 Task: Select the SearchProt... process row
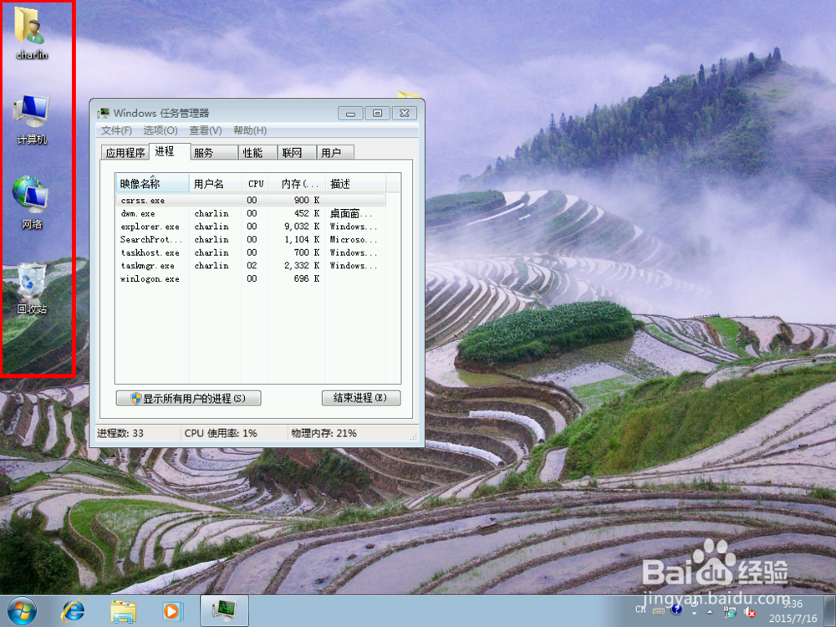pyautogui.click(x=251, y=240)
